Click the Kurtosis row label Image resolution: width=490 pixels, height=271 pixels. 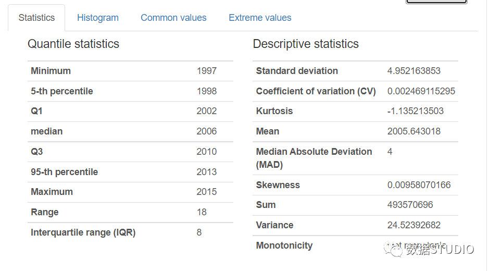click(274, 111)
